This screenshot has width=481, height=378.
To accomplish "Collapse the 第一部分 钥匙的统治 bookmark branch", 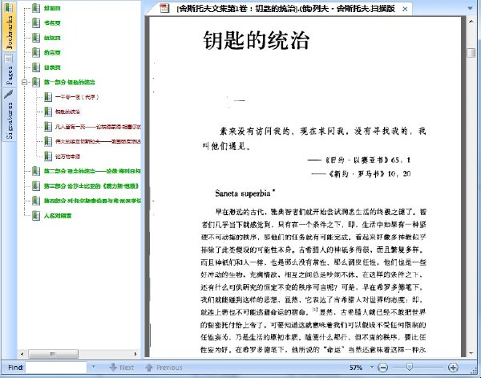I will pyautogui.click(x=25, y=82).
